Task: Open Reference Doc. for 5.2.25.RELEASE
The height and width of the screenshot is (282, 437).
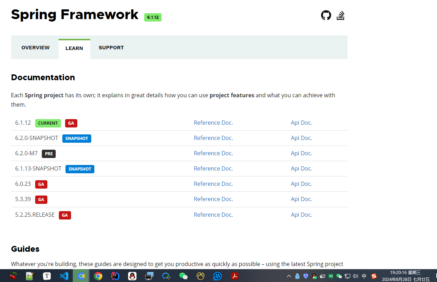Action: (x=213, y=215)
